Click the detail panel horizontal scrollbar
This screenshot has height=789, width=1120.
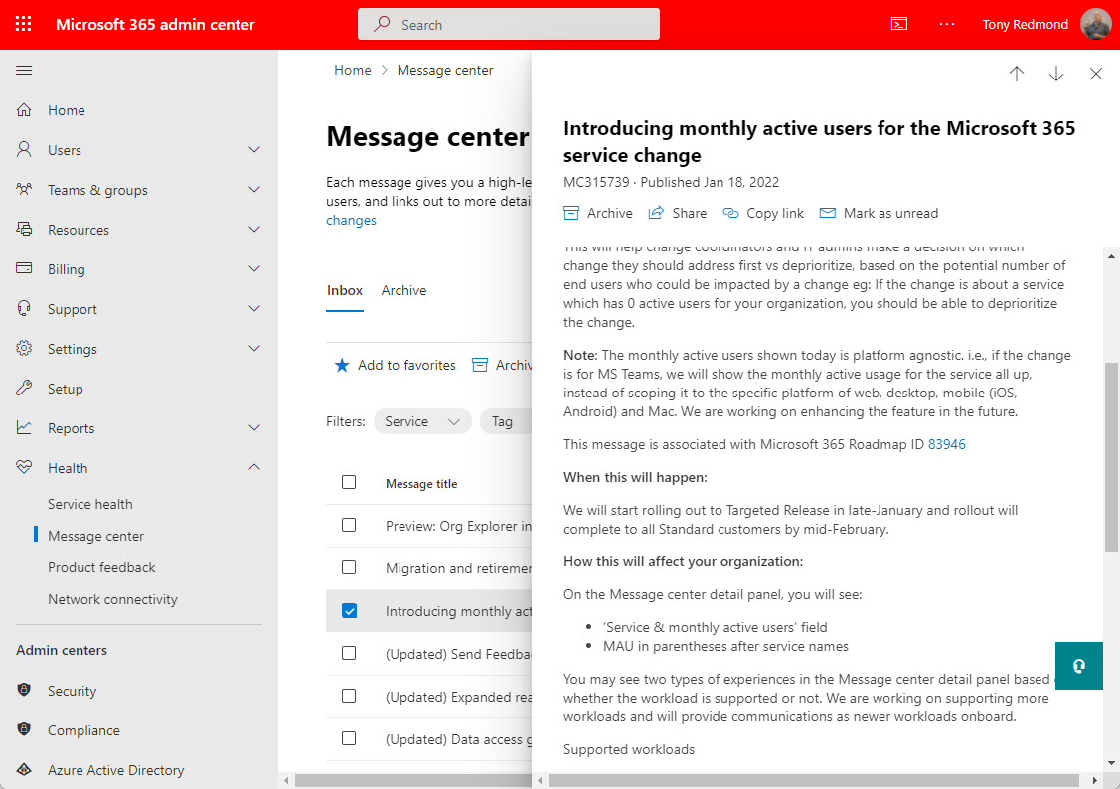[814, 780]
